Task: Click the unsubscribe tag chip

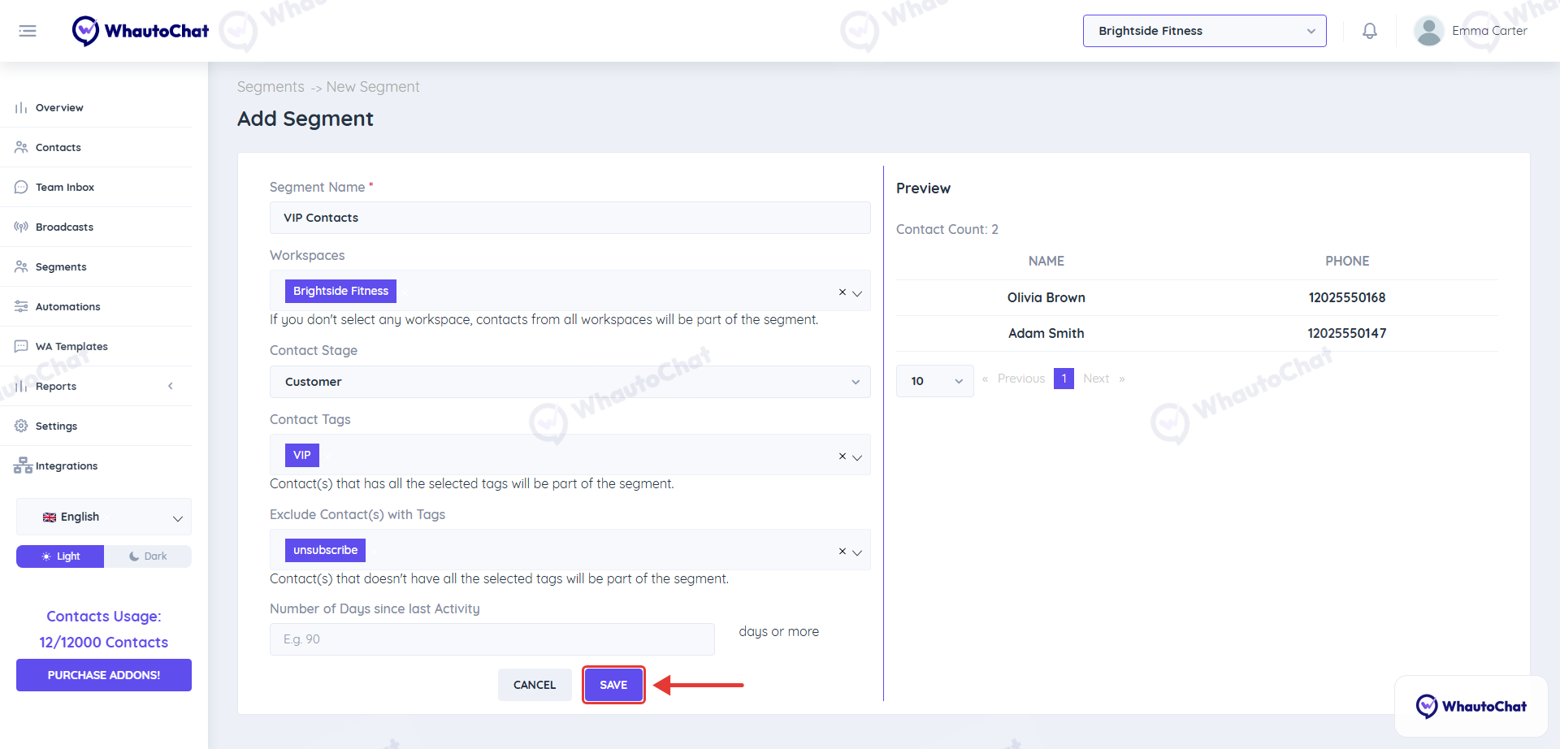Action: point(325,550)
